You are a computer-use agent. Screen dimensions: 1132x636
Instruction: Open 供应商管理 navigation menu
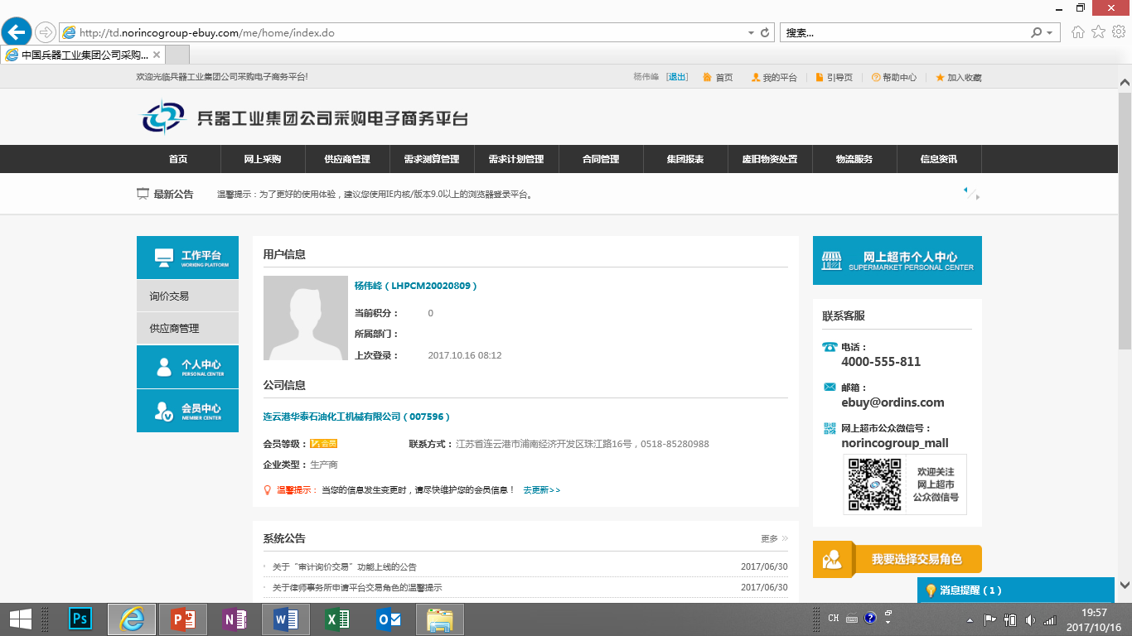(x=347, y=159)
